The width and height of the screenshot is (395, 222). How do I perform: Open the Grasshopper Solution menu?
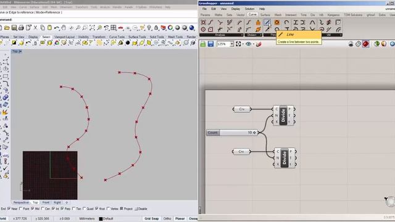[249, 9]
